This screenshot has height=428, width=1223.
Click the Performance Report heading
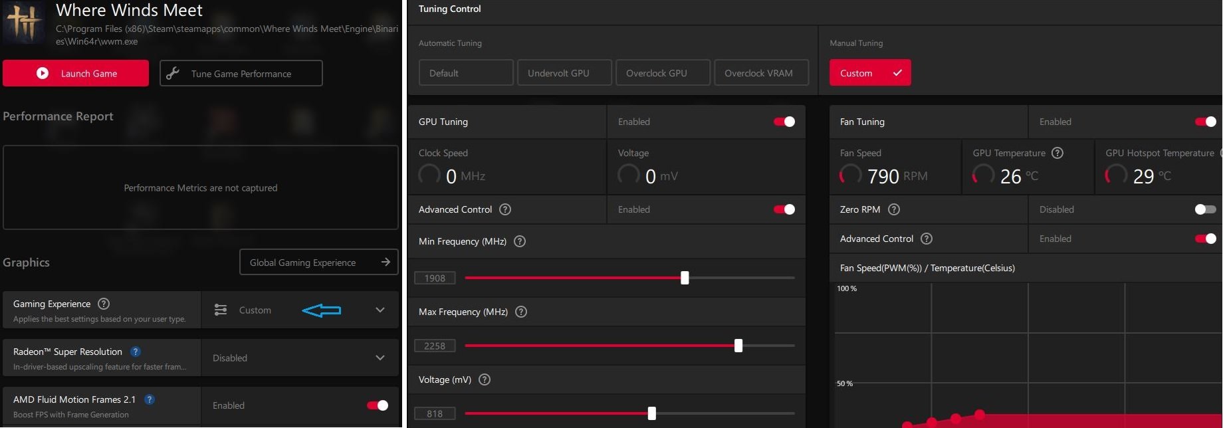58,116
